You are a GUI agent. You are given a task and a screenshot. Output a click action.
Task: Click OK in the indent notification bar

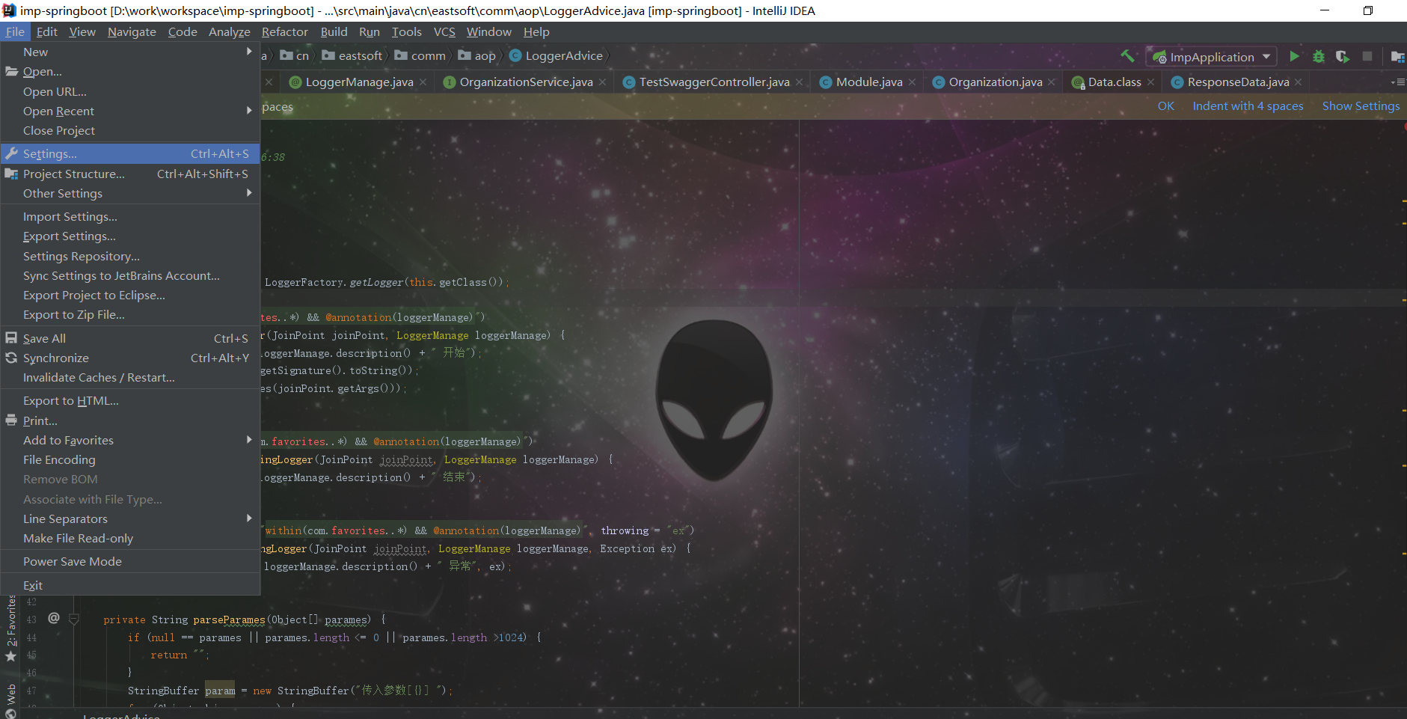[x=1166, y=106]
